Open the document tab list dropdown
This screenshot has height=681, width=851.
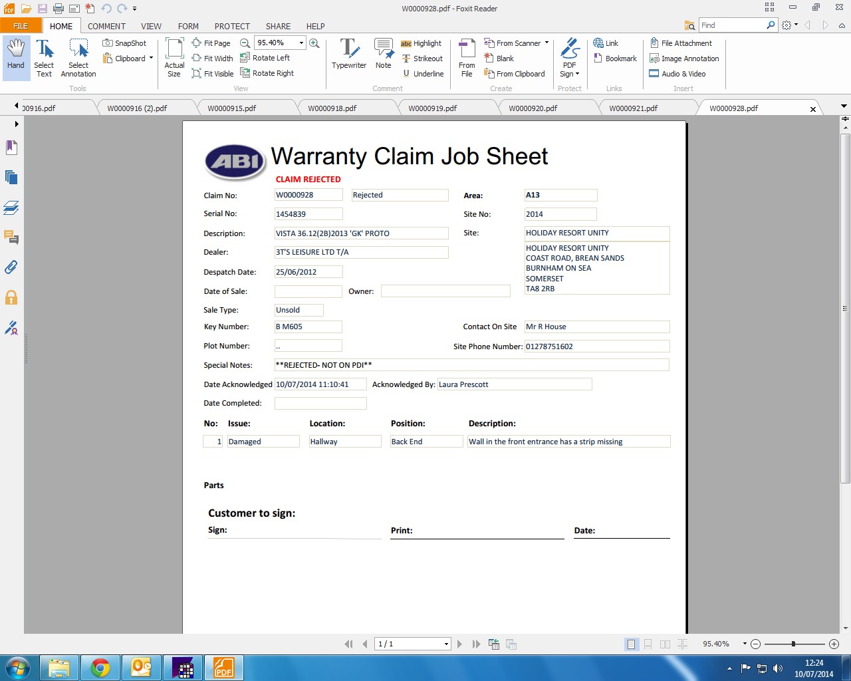coord(844,106)
